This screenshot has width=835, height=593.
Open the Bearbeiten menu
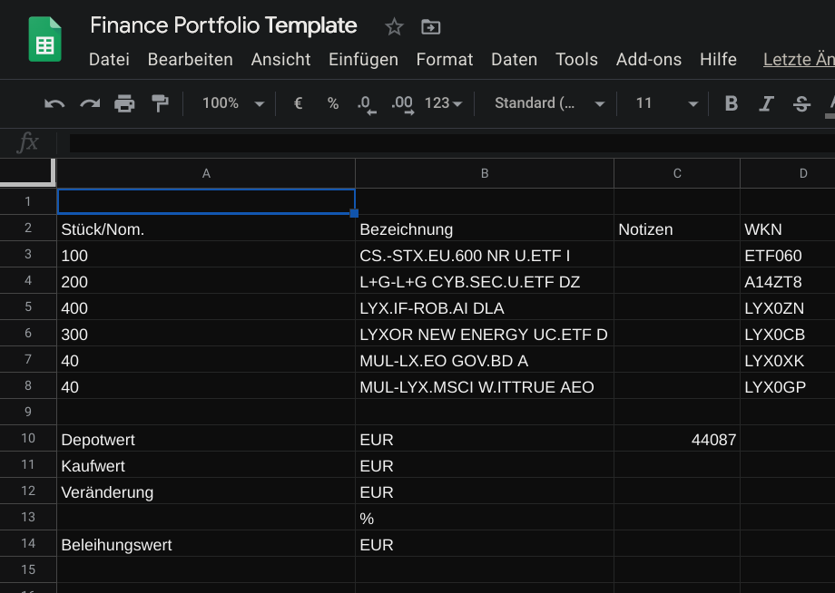point(190,60)
